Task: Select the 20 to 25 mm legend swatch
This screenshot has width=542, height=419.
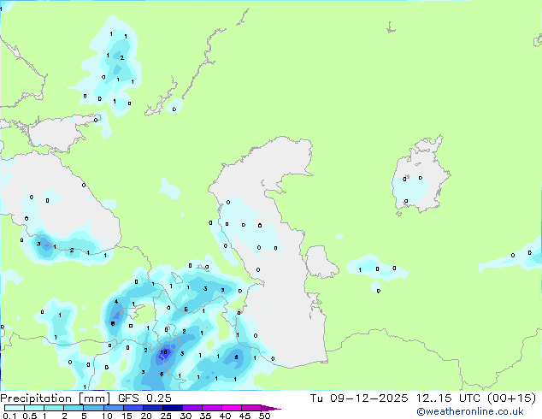Action: (152, 408)
